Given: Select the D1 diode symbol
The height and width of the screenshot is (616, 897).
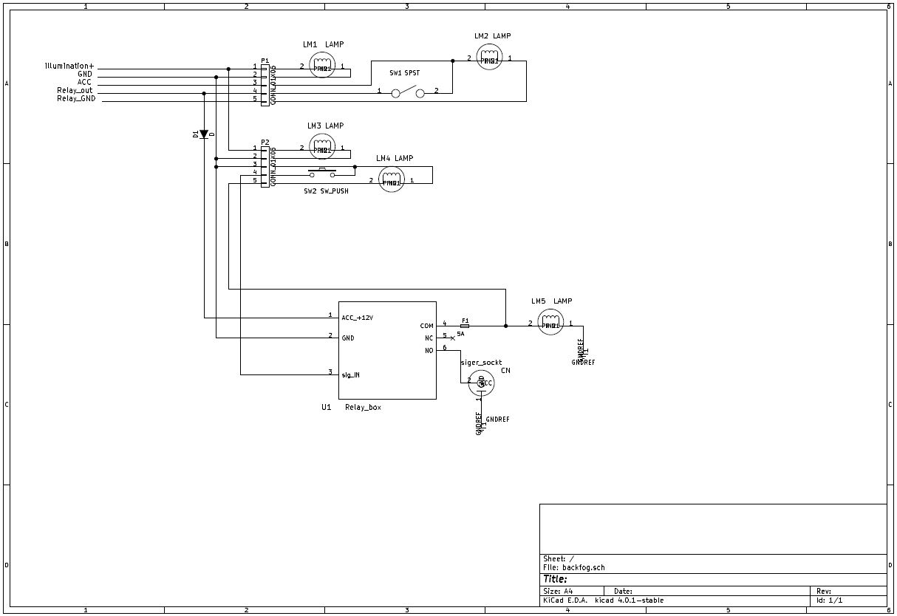Looking at the screenshot, I should (204, 134).
